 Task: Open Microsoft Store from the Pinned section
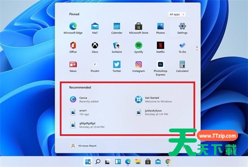(x=138, y=28)
